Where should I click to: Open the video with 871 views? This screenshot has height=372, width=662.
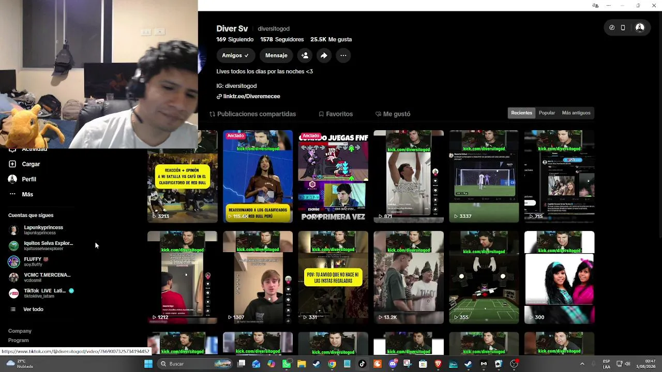409,176
